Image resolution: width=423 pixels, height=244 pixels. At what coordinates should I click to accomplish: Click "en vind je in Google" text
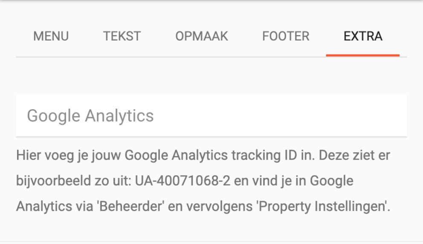tap(293, 180)
